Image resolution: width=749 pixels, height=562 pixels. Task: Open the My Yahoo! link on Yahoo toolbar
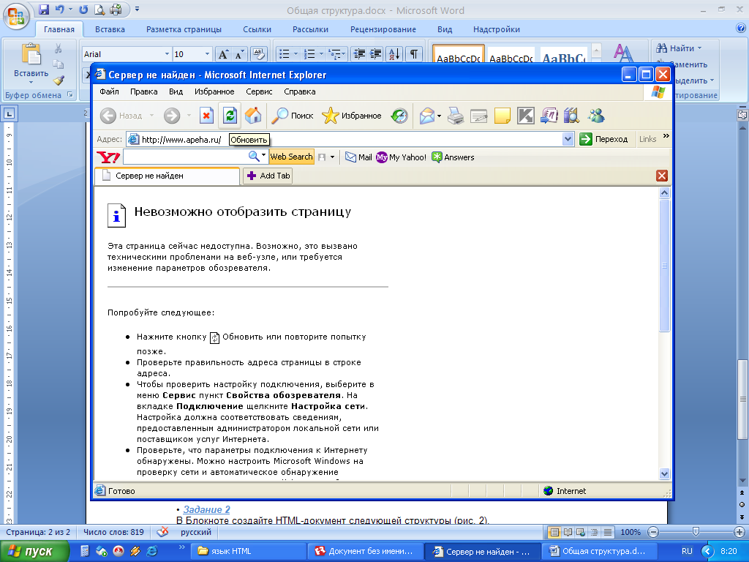[x=402, y=157]
